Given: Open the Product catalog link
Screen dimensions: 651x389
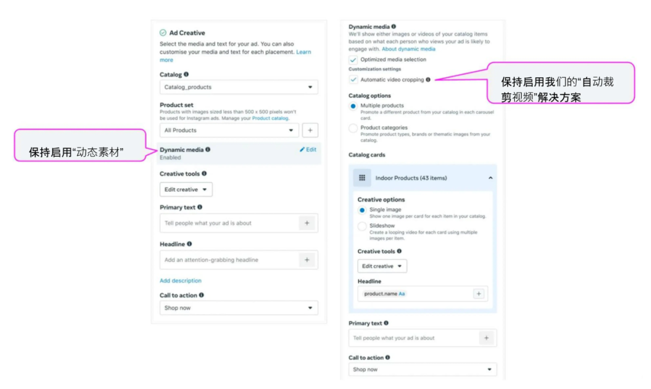Looking at the screenshot, I should click(x=270, y=118).
